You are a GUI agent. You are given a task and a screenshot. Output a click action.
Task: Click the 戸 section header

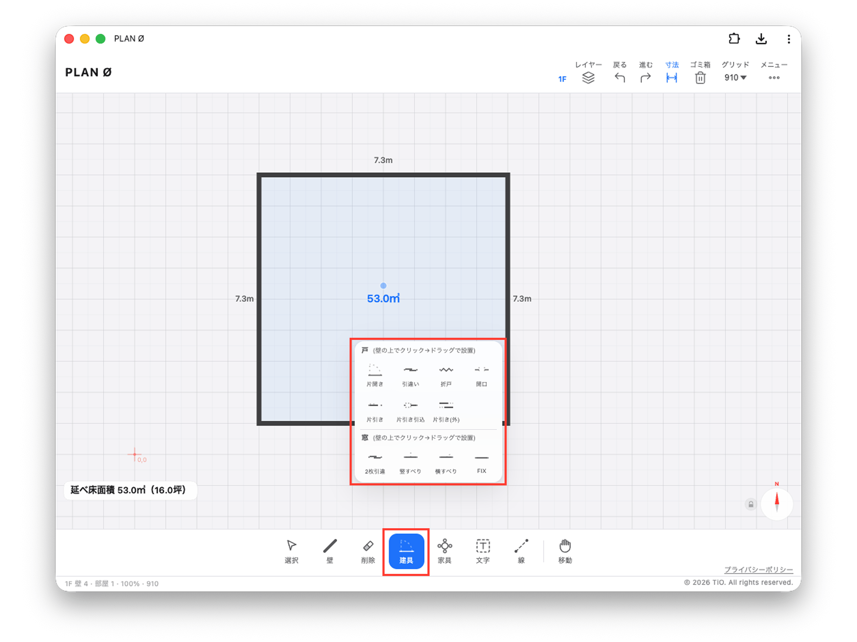pyautogui.click(x=365, y=350)
